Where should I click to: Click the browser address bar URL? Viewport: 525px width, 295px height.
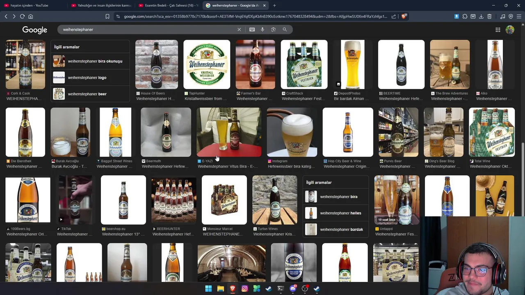[x=255, y=16]
